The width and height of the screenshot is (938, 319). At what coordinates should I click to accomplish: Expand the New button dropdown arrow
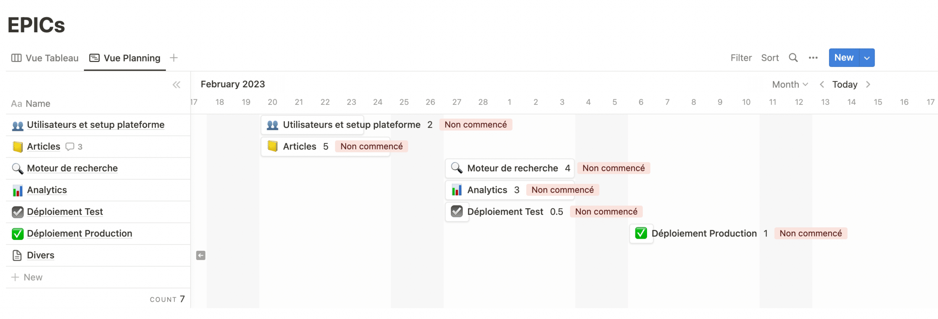[867, 58]
